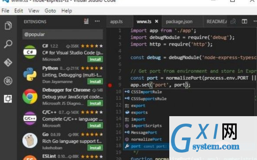The image size is (257, 160).
Task: Install the C# extension
Action: (x=95, y=59)
